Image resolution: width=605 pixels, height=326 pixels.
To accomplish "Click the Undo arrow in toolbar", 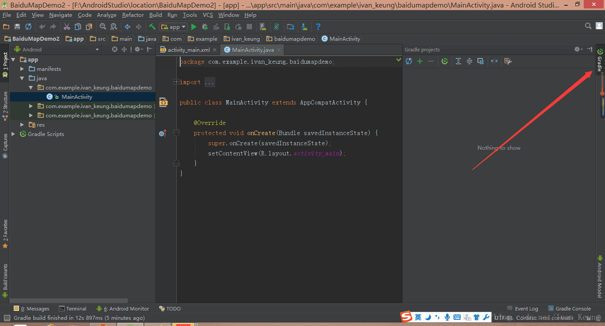I will click(42, 27).
